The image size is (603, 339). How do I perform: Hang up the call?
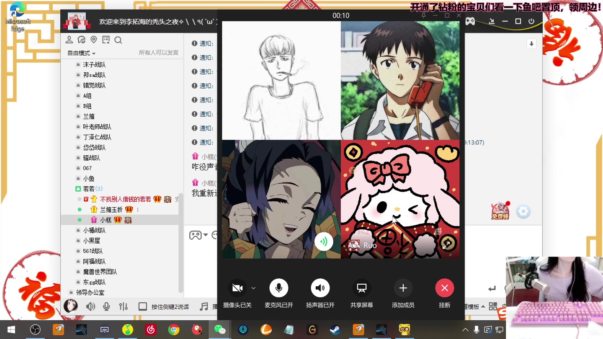[445, 288]
